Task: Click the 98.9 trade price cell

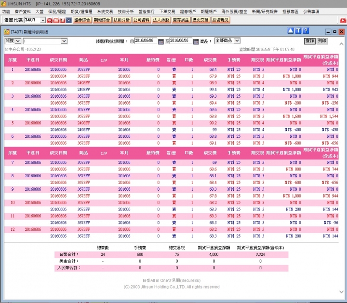Action: 213,83
